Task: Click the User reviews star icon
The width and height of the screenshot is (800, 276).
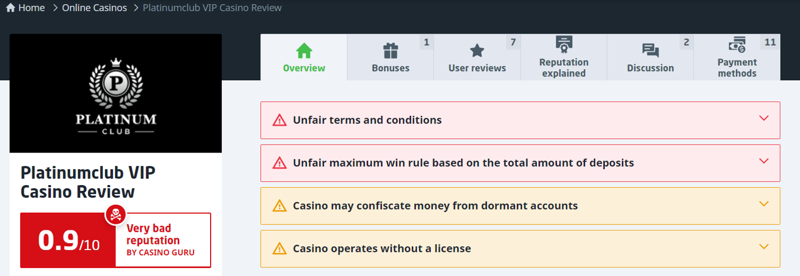Action: tap(477, 51)
